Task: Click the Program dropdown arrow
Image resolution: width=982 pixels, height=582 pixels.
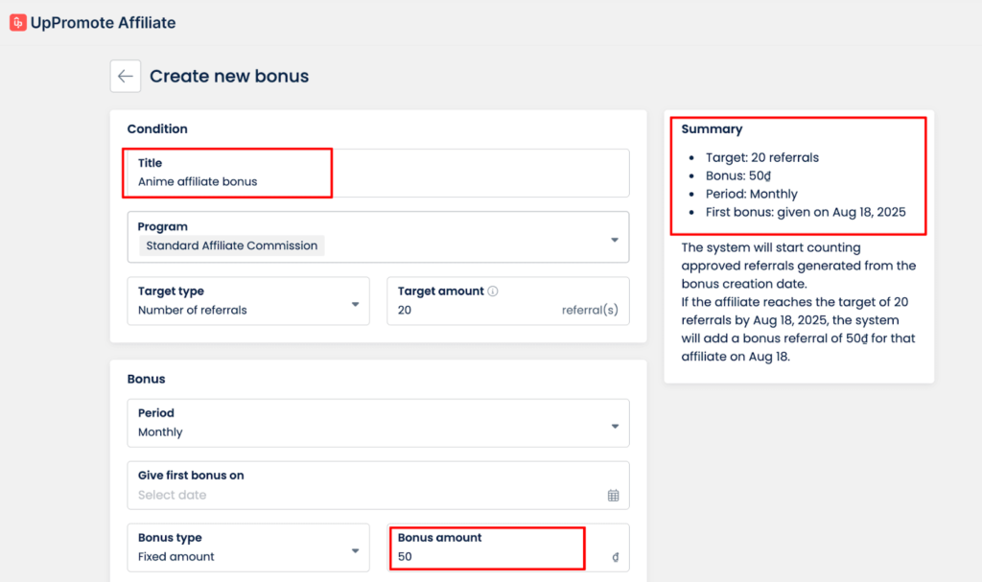Action: point(615,240)
